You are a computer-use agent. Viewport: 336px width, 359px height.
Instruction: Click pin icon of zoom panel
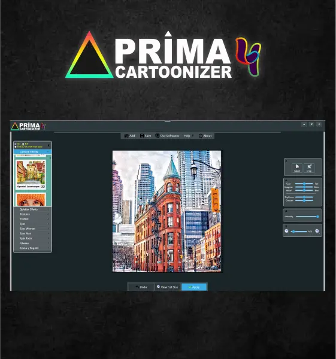click(x=286, y=226)
